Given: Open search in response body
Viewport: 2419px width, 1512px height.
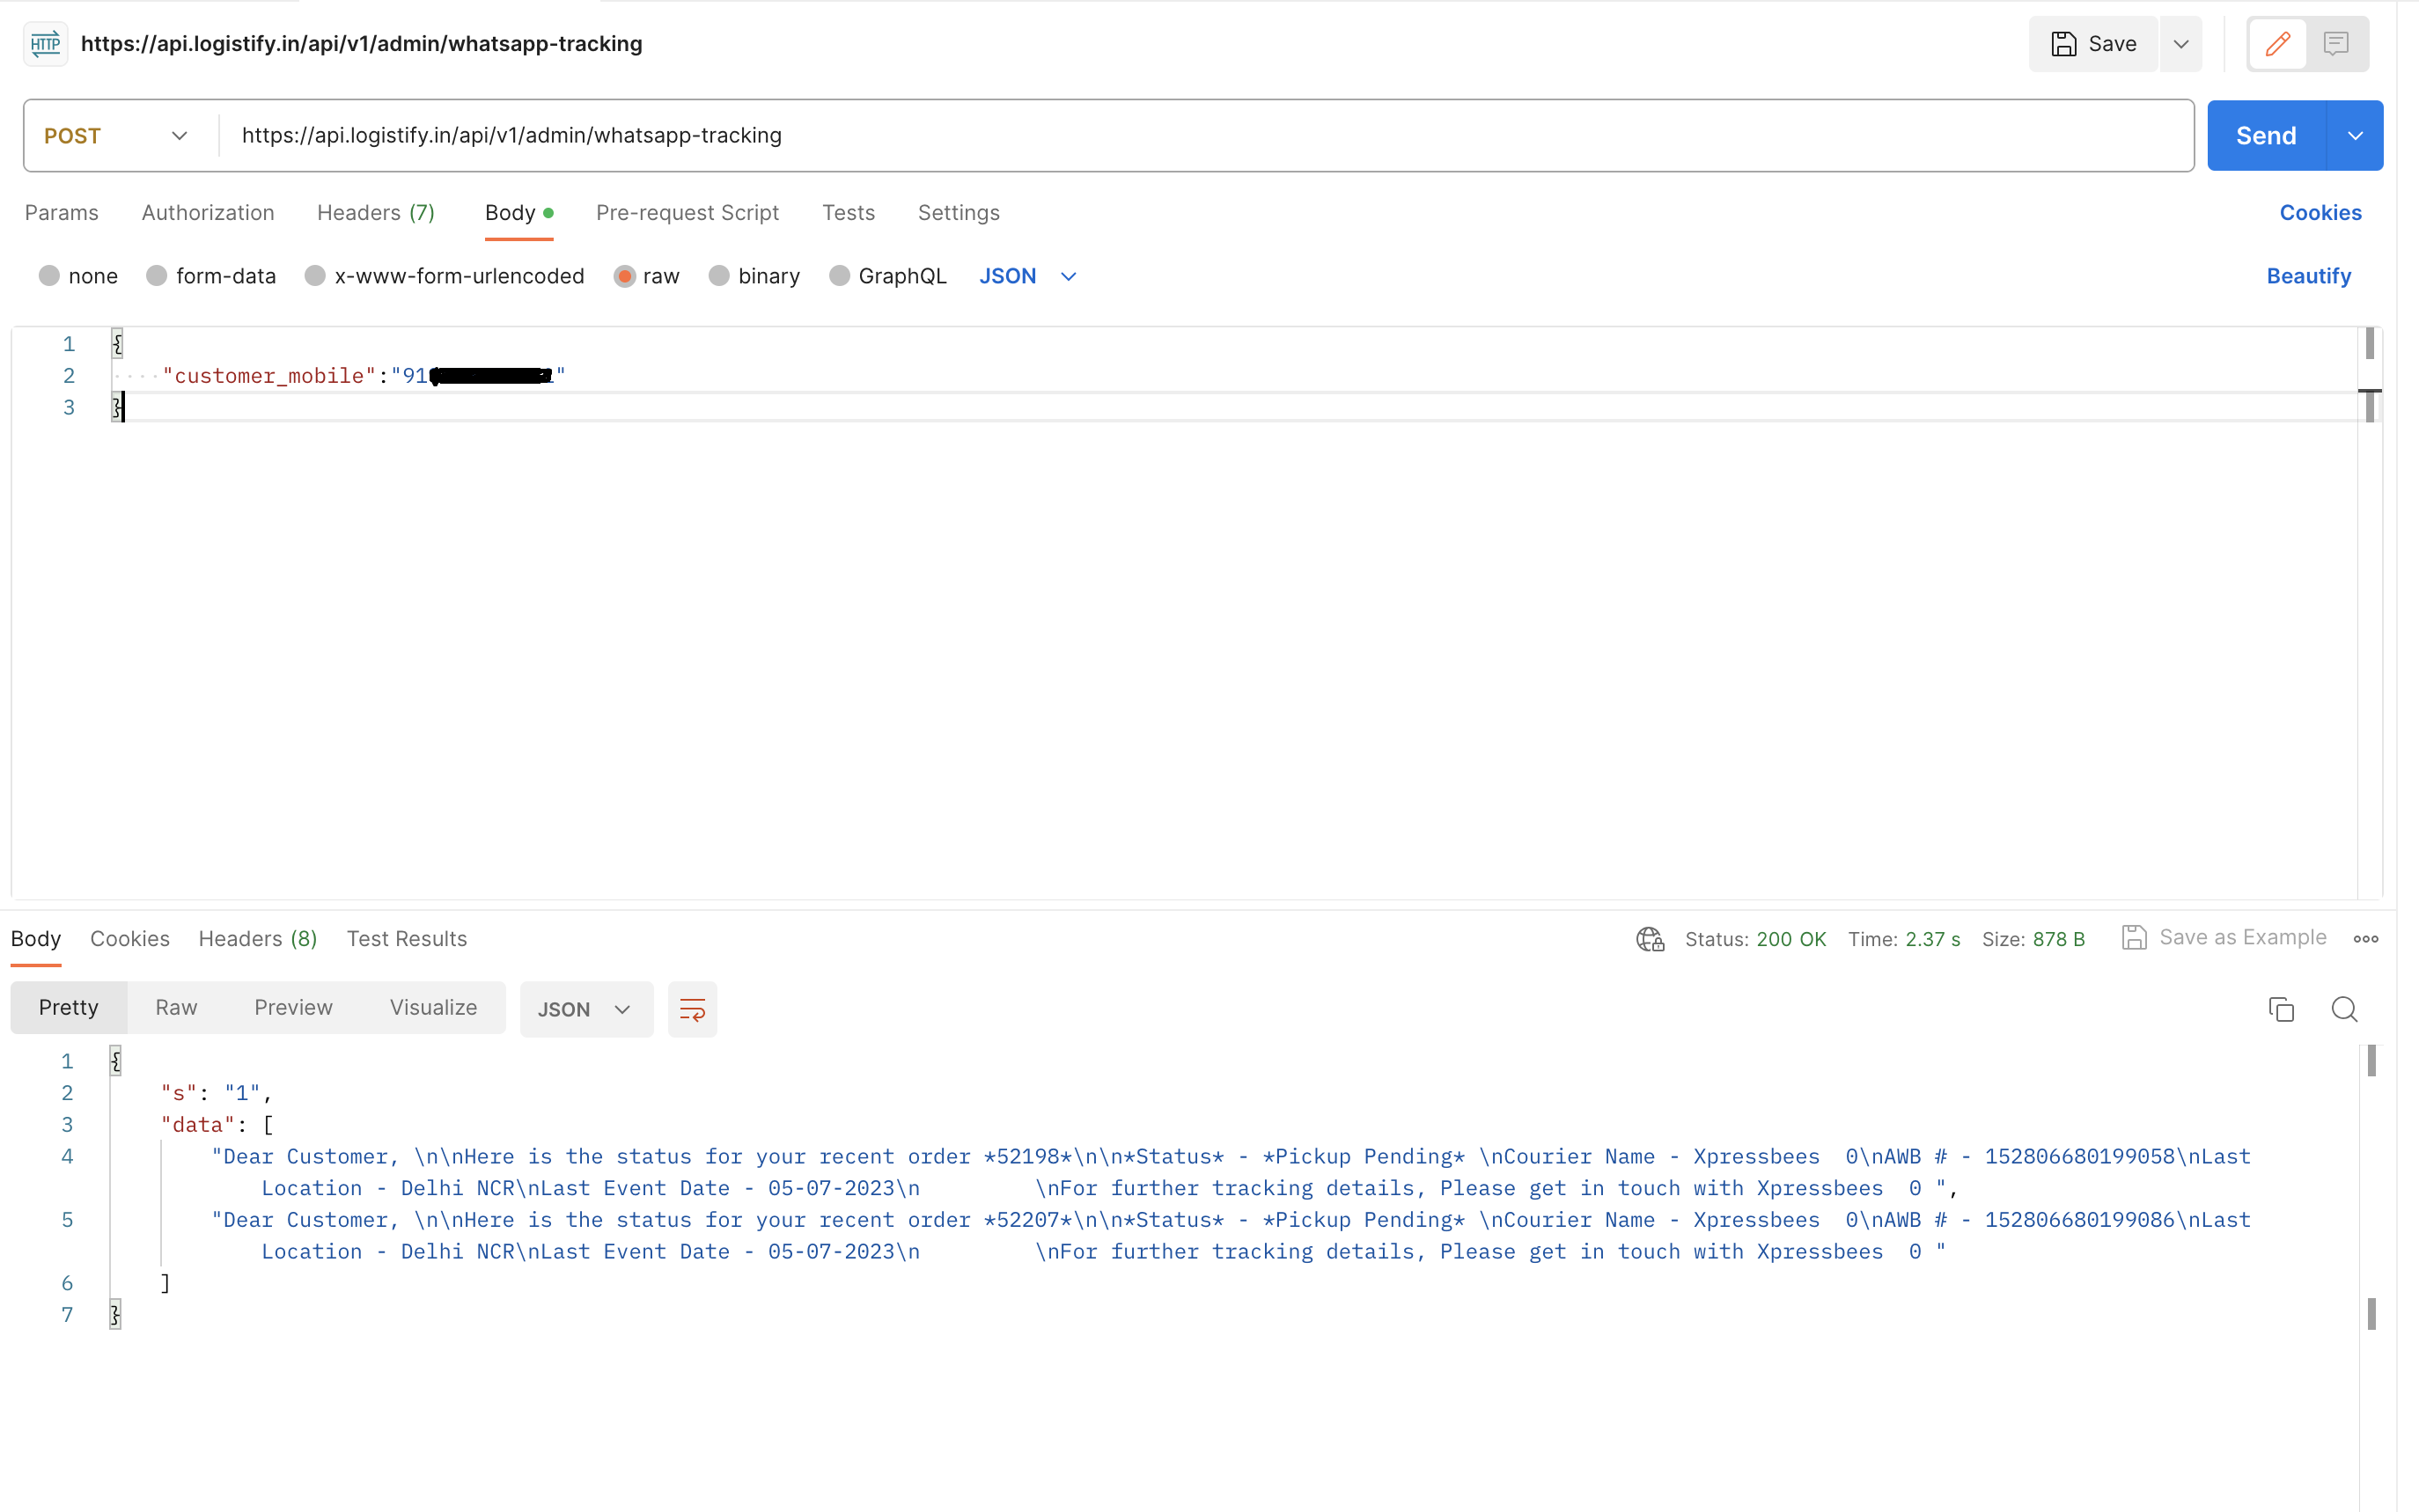Looking at the screenshot, I should point(2343,1009).
